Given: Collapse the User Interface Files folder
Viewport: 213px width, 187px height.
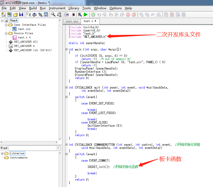Looking at the screenshot, I should 6,25.
